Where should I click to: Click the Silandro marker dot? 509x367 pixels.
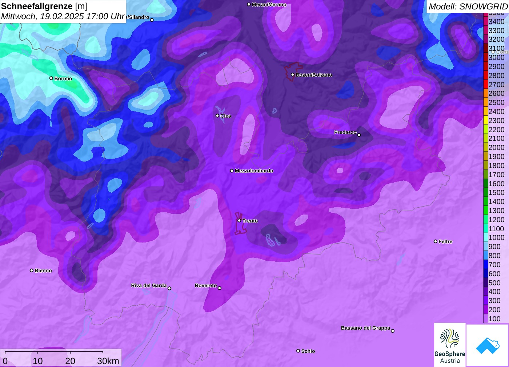click(x=152, y=20)
